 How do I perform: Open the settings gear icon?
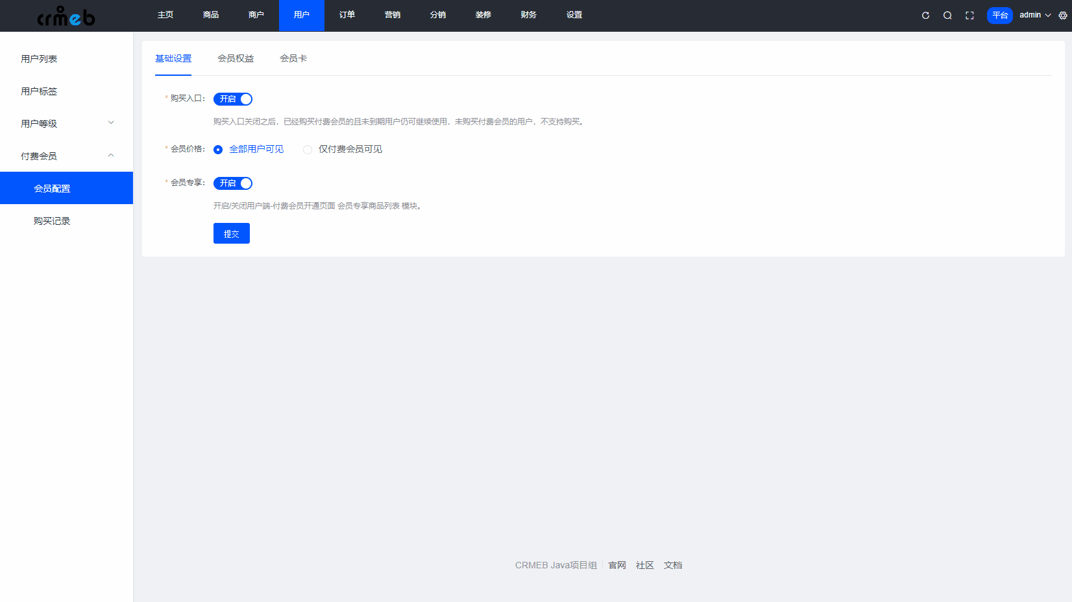coord(1063,16)
